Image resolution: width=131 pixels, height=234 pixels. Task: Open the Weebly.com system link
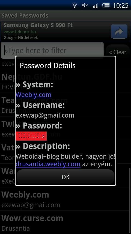pyautogui.click(x=34, y=95)
